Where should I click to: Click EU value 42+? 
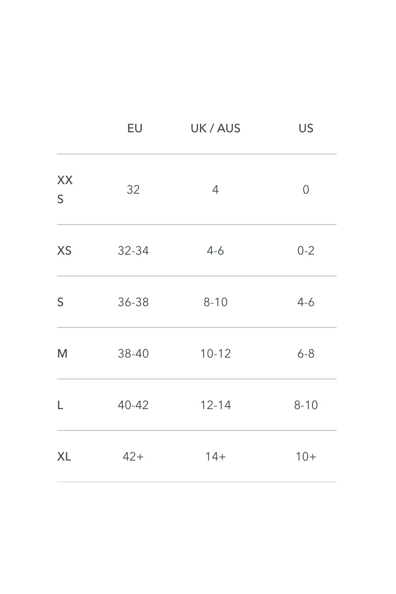133,457
